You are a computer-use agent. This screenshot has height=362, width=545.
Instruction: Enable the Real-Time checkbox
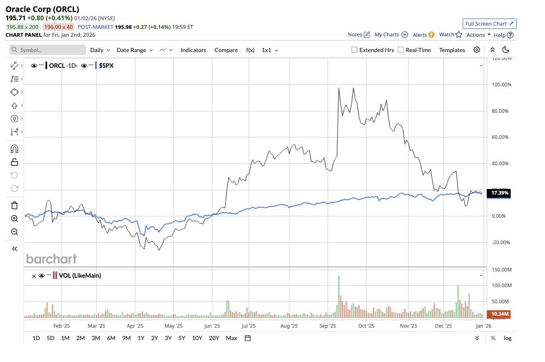coord(401,50)
